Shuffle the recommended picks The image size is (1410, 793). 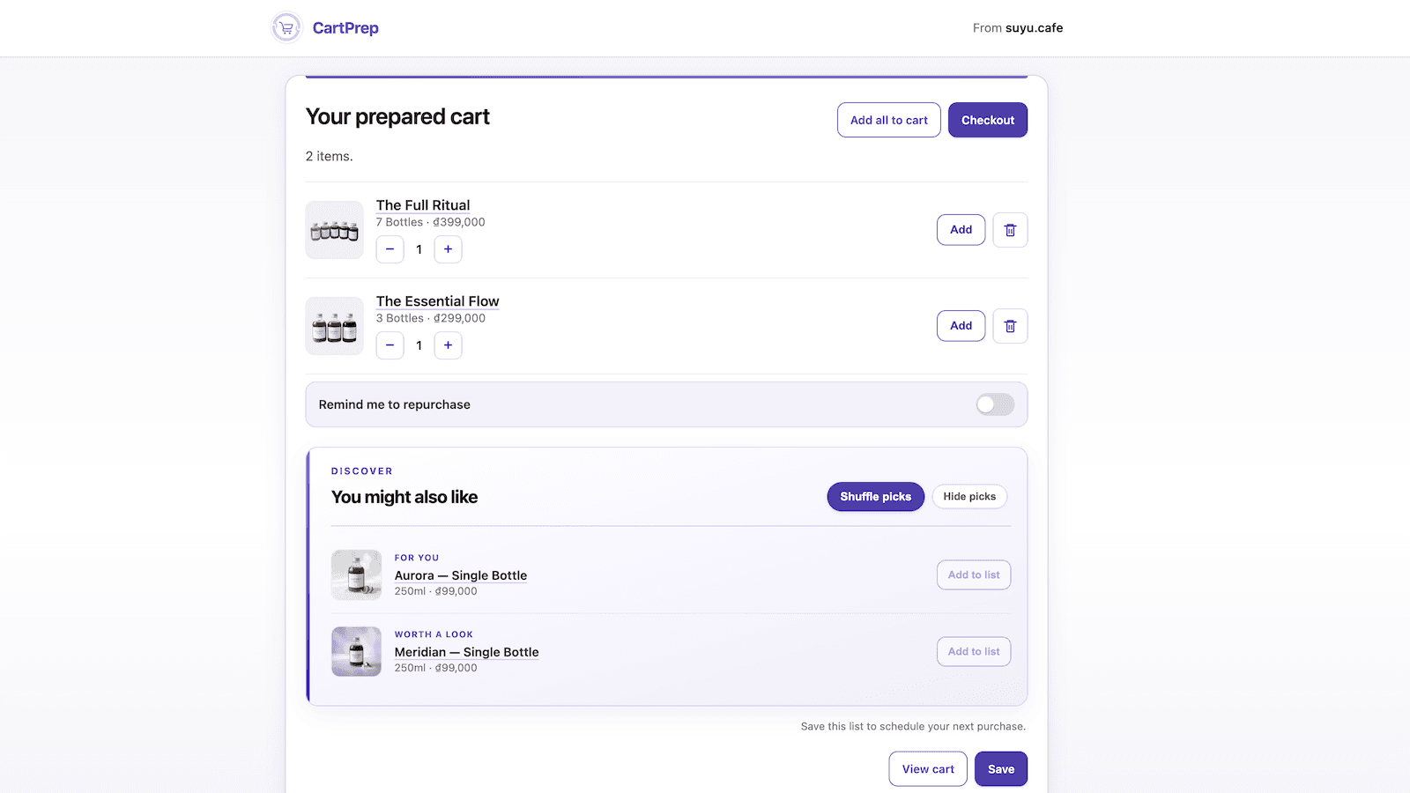click(x=875, y=497)
